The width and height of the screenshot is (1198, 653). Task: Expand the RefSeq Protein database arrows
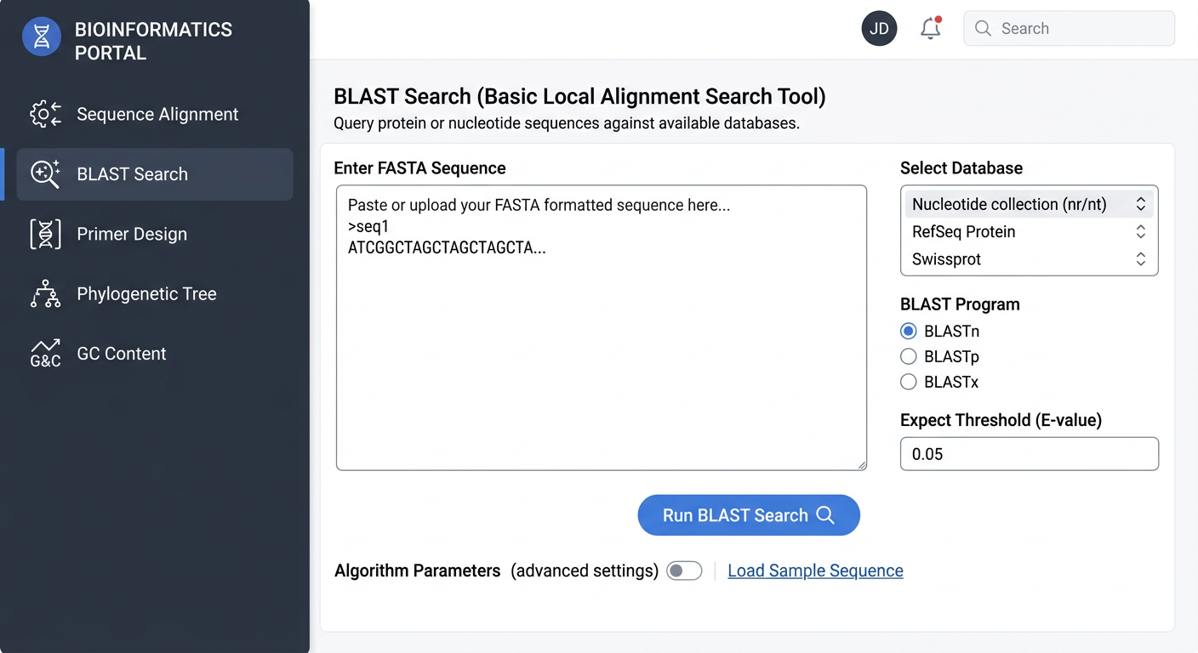pos(1140,231)
